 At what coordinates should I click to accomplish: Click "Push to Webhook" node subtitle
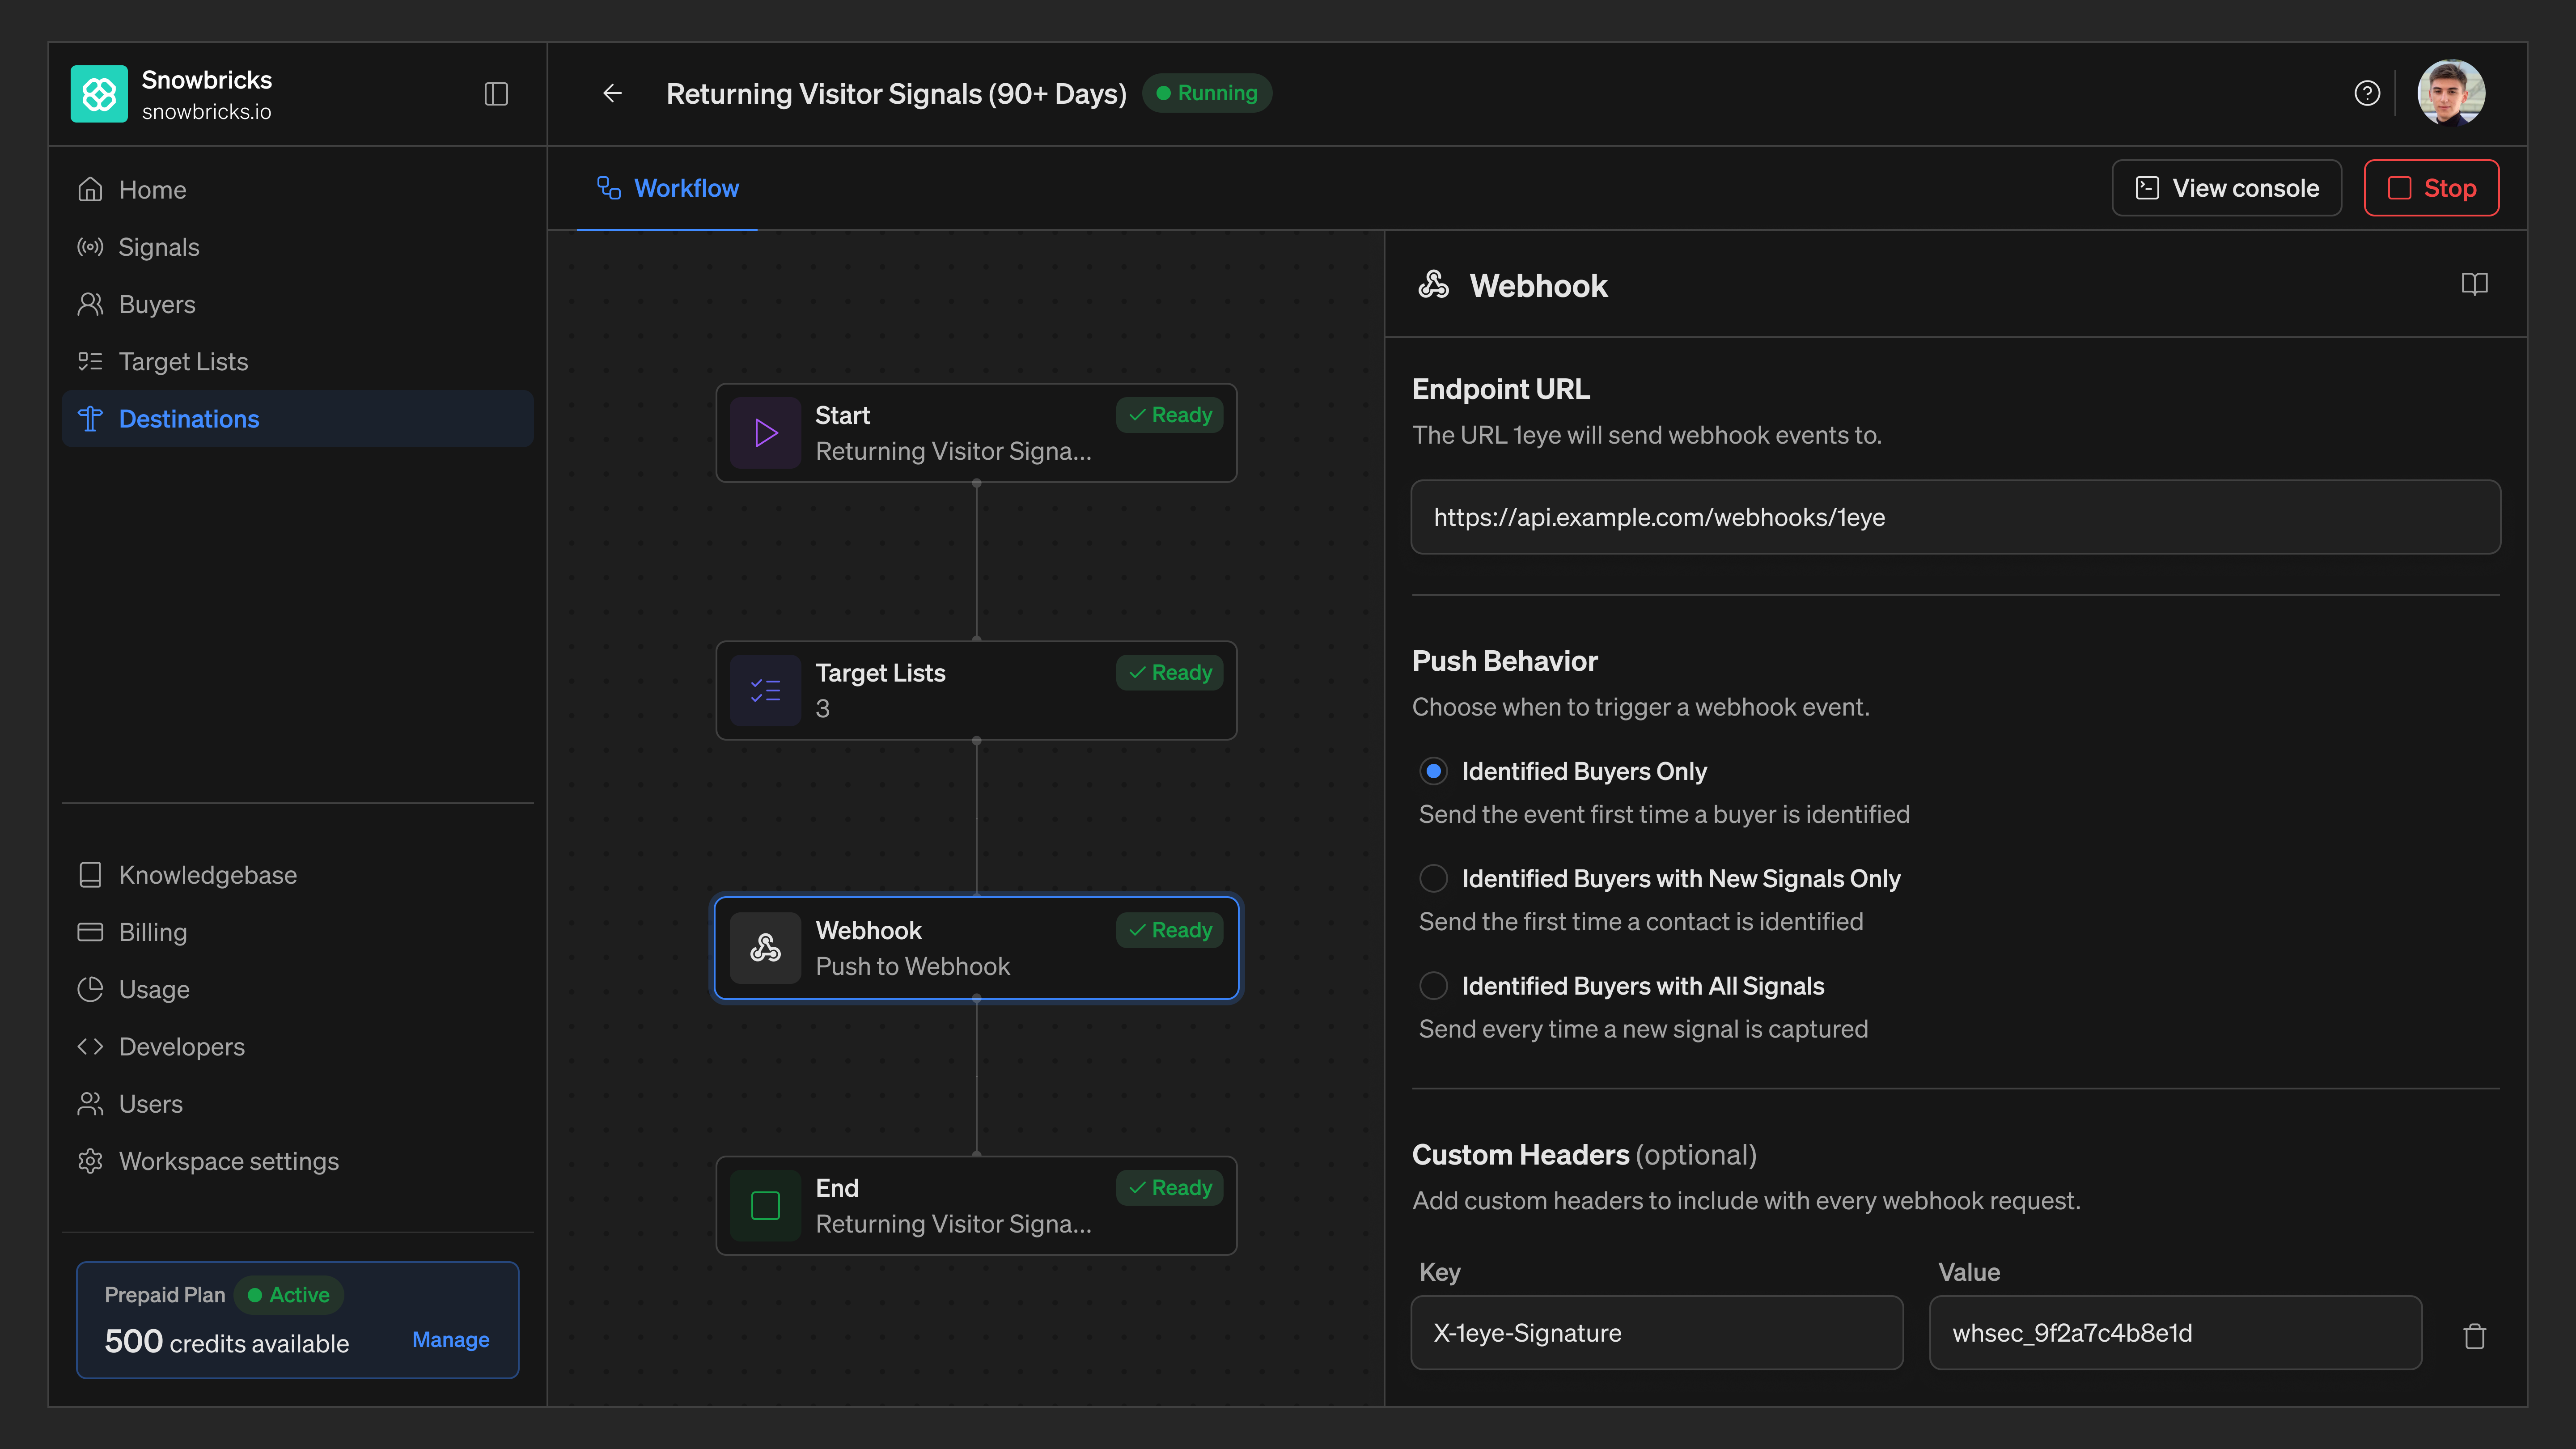pyautogui.click(x=913, y=967)
